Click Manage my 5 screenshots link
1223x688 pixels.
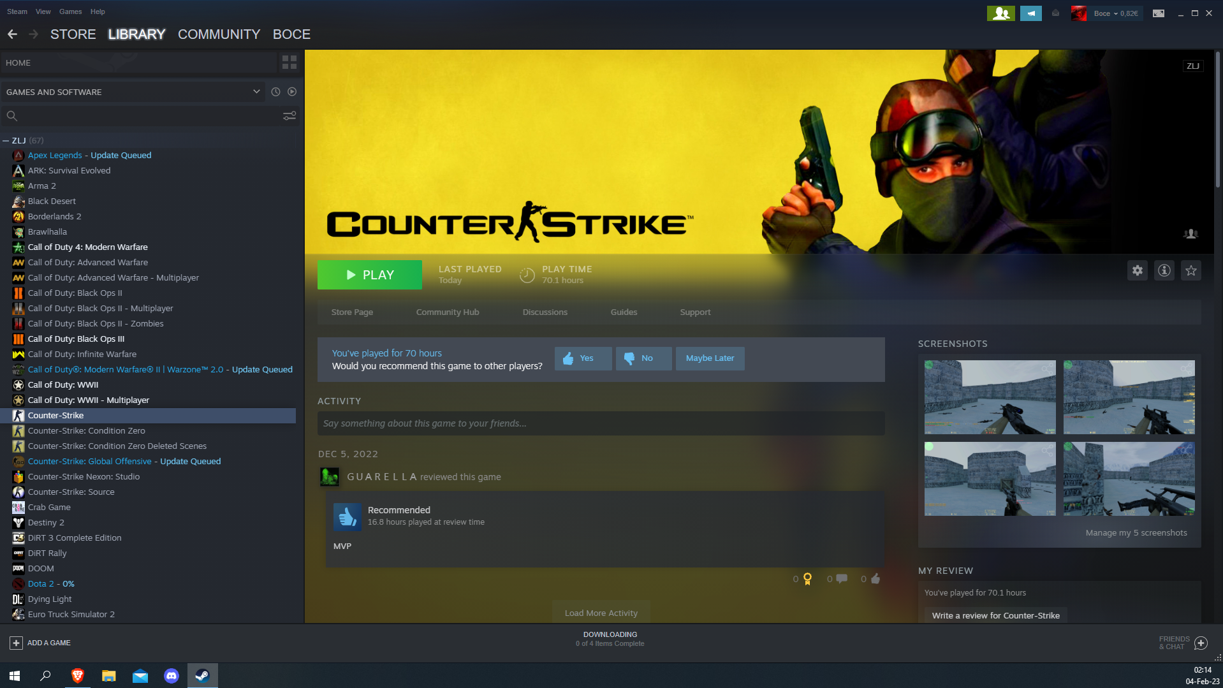(x=1136, y=533)
